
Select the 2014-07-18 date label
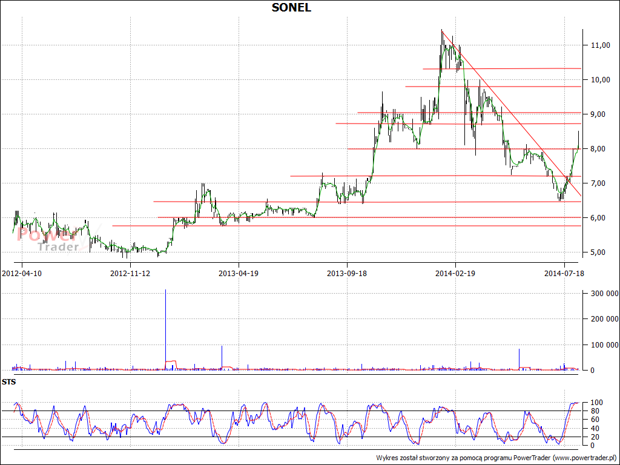564,273
